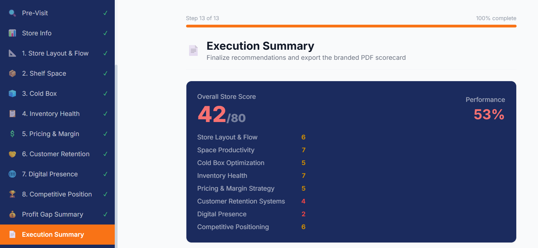Click the Shelf Space box icon
Screen dimensions: 538x248
pos(12,73)
